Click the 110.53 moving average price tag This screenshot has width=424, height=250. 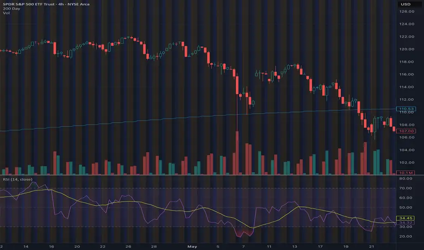[406, 109]
